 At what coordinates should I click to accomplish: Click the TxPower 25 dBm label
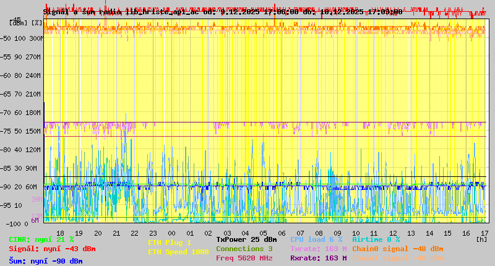point(246,239)
